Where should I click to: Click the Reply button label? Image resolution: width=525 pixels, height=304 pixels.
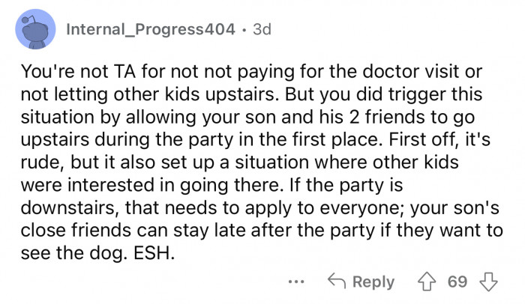pyautogui.click(x=371, y=282)
